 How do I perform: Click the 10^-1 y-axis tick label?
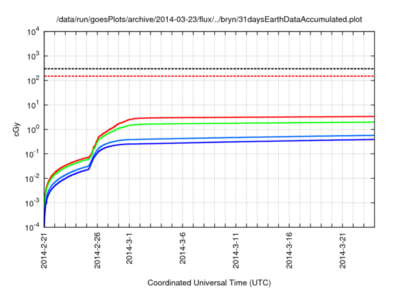(32, 154)
